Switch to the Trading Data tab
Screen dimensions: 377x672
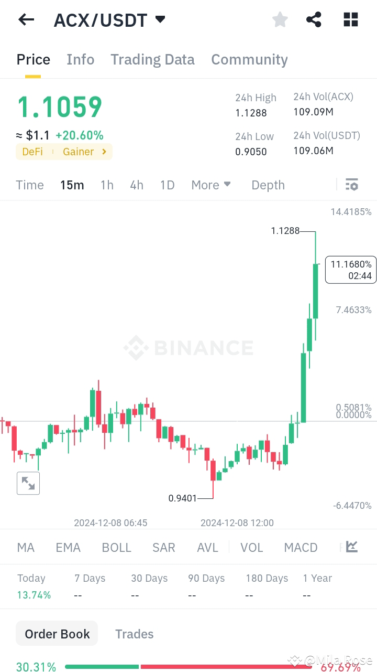click(152, 59)
